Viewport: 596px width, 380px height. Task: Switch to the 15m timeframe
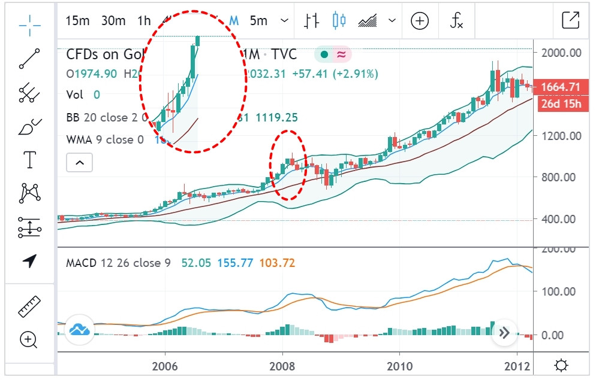pos(77,21)
